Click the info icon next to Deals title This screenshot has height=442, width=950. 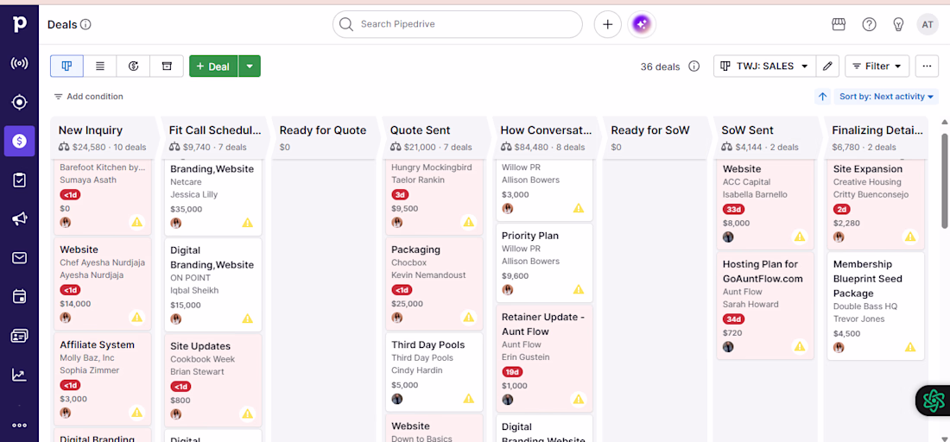86,24
